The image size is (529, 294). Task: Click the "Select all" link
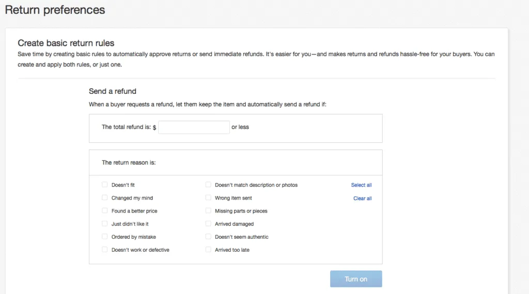pos(361,185)
